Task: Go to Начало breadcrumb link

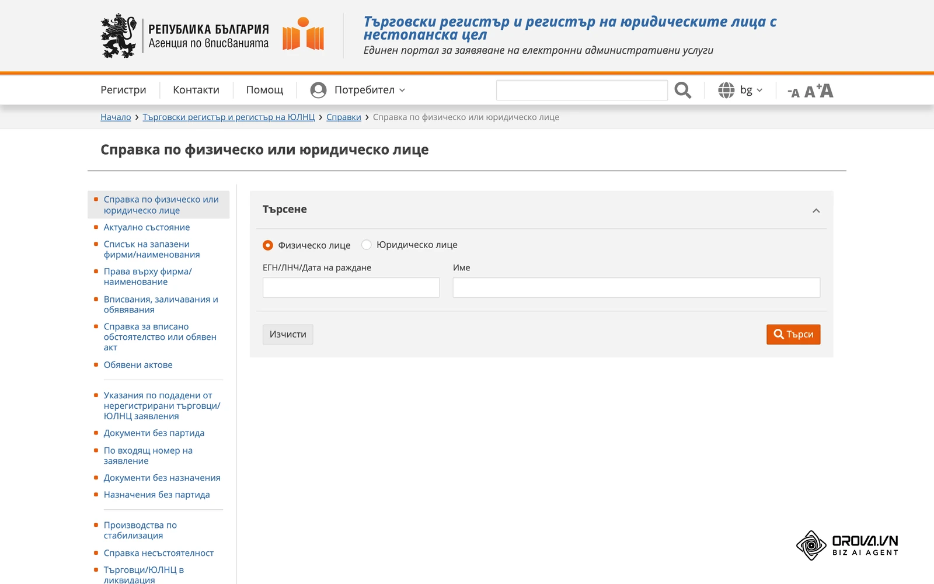Action: coord(116,117)
